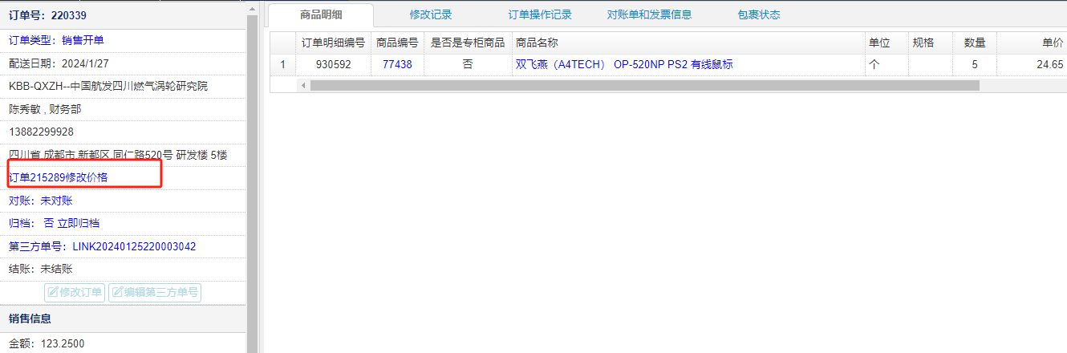Viewport: 1067px width, 353px height.
Task: Click the 单位 column header
Action: pos(886,43)
